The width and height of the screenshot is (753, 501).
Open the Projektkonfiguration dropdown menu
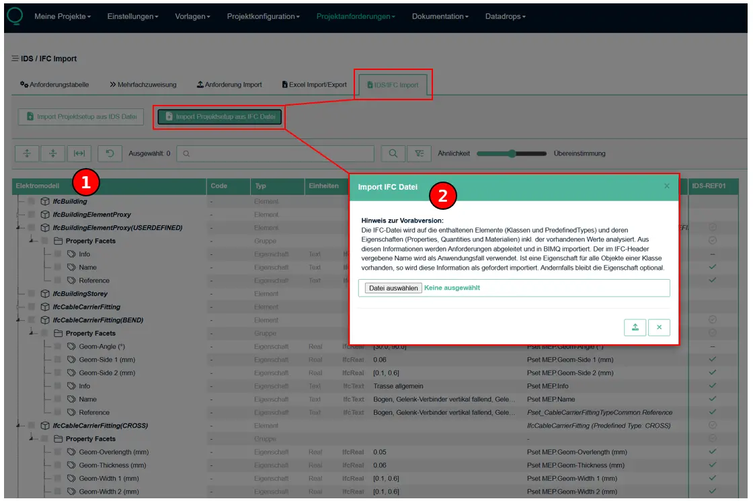[x=263, y=16]
